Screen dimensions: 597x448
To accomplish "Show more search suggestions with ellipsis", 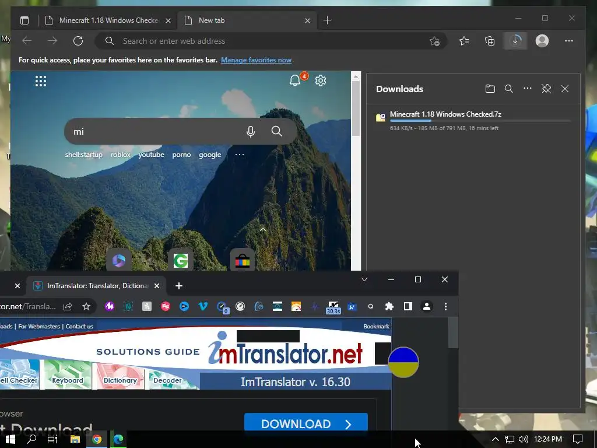I will (240, 154).
